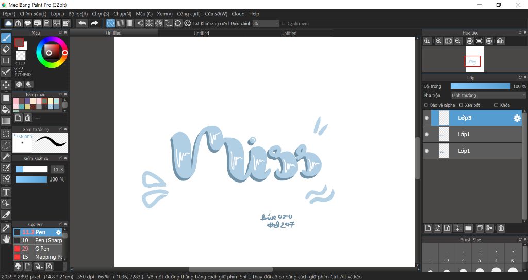Open settings gear of Lớp3 layer
Screen dimensions: 528x280
[x=517, y=118]
